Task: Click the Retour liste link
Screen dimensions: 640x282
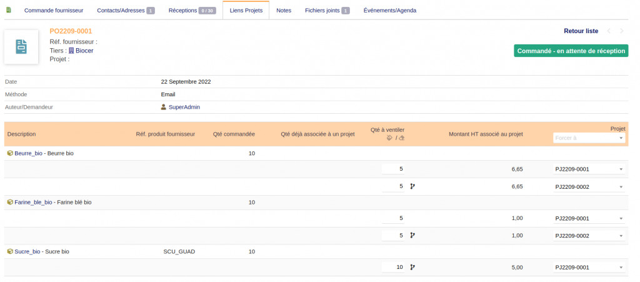Action: [581, 31]
